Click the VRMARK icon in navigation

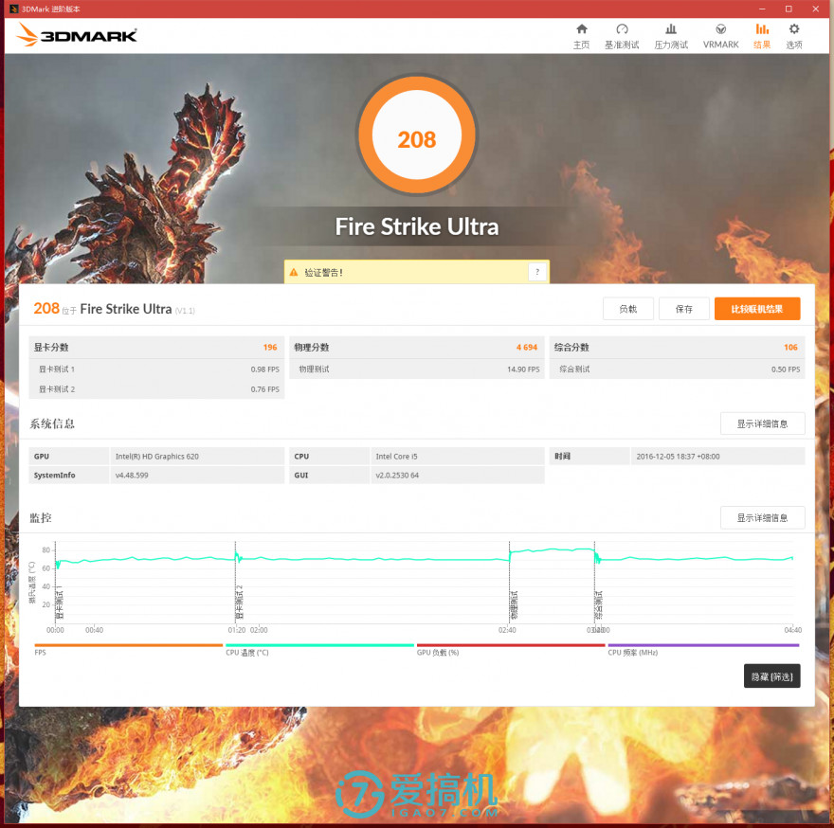(720, 30)
